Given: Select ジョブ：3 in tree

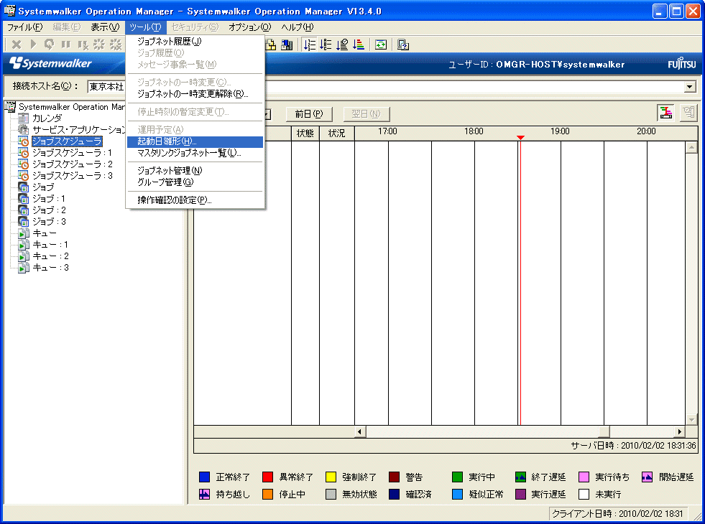Looking at the screenshot, I should pos(49,222).
